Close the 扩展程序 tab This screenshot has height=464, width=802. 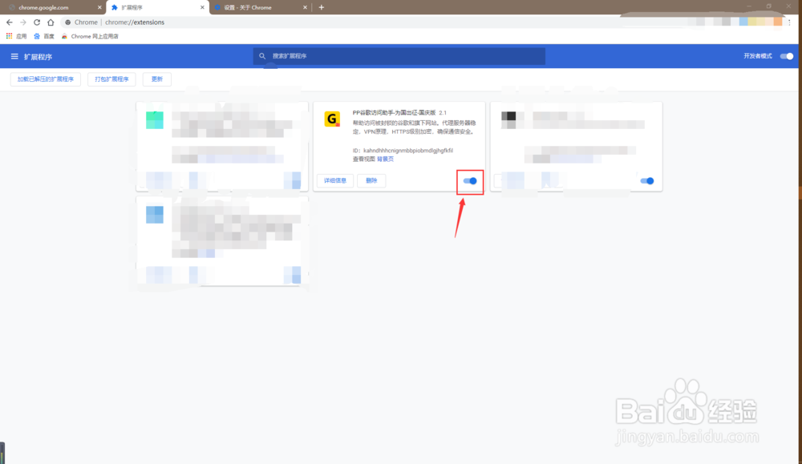tap(202, 8)
